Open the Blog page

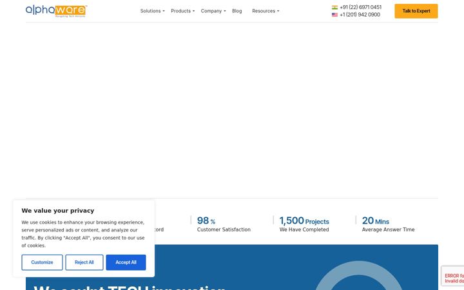237,11
